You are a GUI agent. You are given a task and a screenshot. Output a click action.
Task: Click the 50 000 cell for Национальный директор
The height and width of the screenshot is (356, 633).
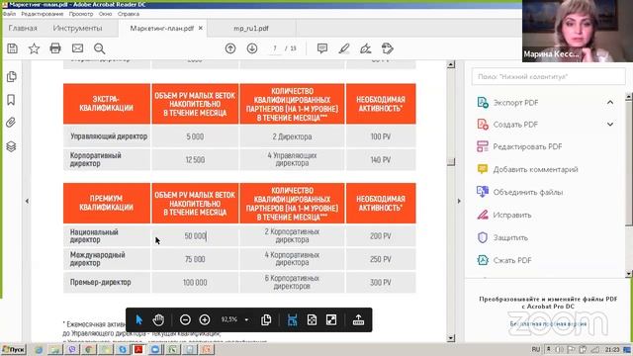click(x=195, y=235)
